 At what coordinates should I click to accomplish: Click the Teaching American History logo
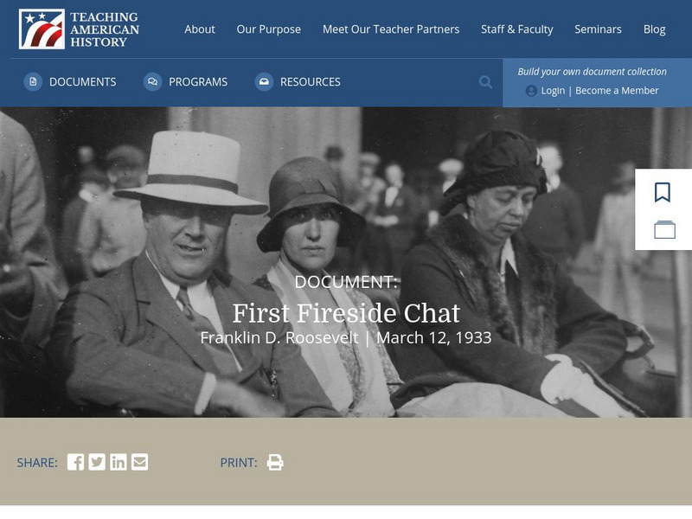(x=79, y=29)
